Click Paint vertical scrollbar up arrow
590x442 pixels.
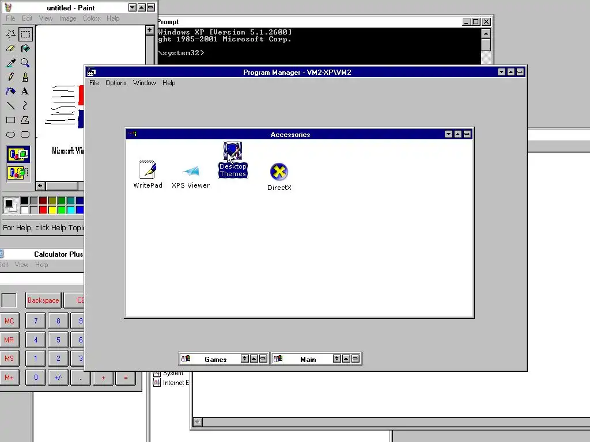[150, 30]
